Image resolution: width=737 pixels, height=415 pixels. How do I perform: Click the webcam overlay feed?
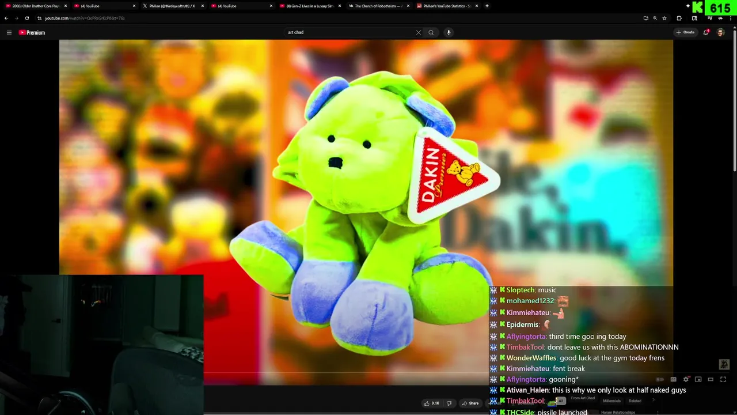(x=101, y=345)
